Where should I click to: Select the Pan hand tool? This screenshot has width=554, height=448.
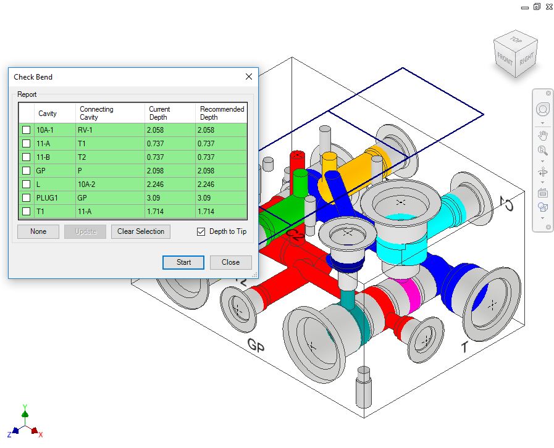[542, 135]
